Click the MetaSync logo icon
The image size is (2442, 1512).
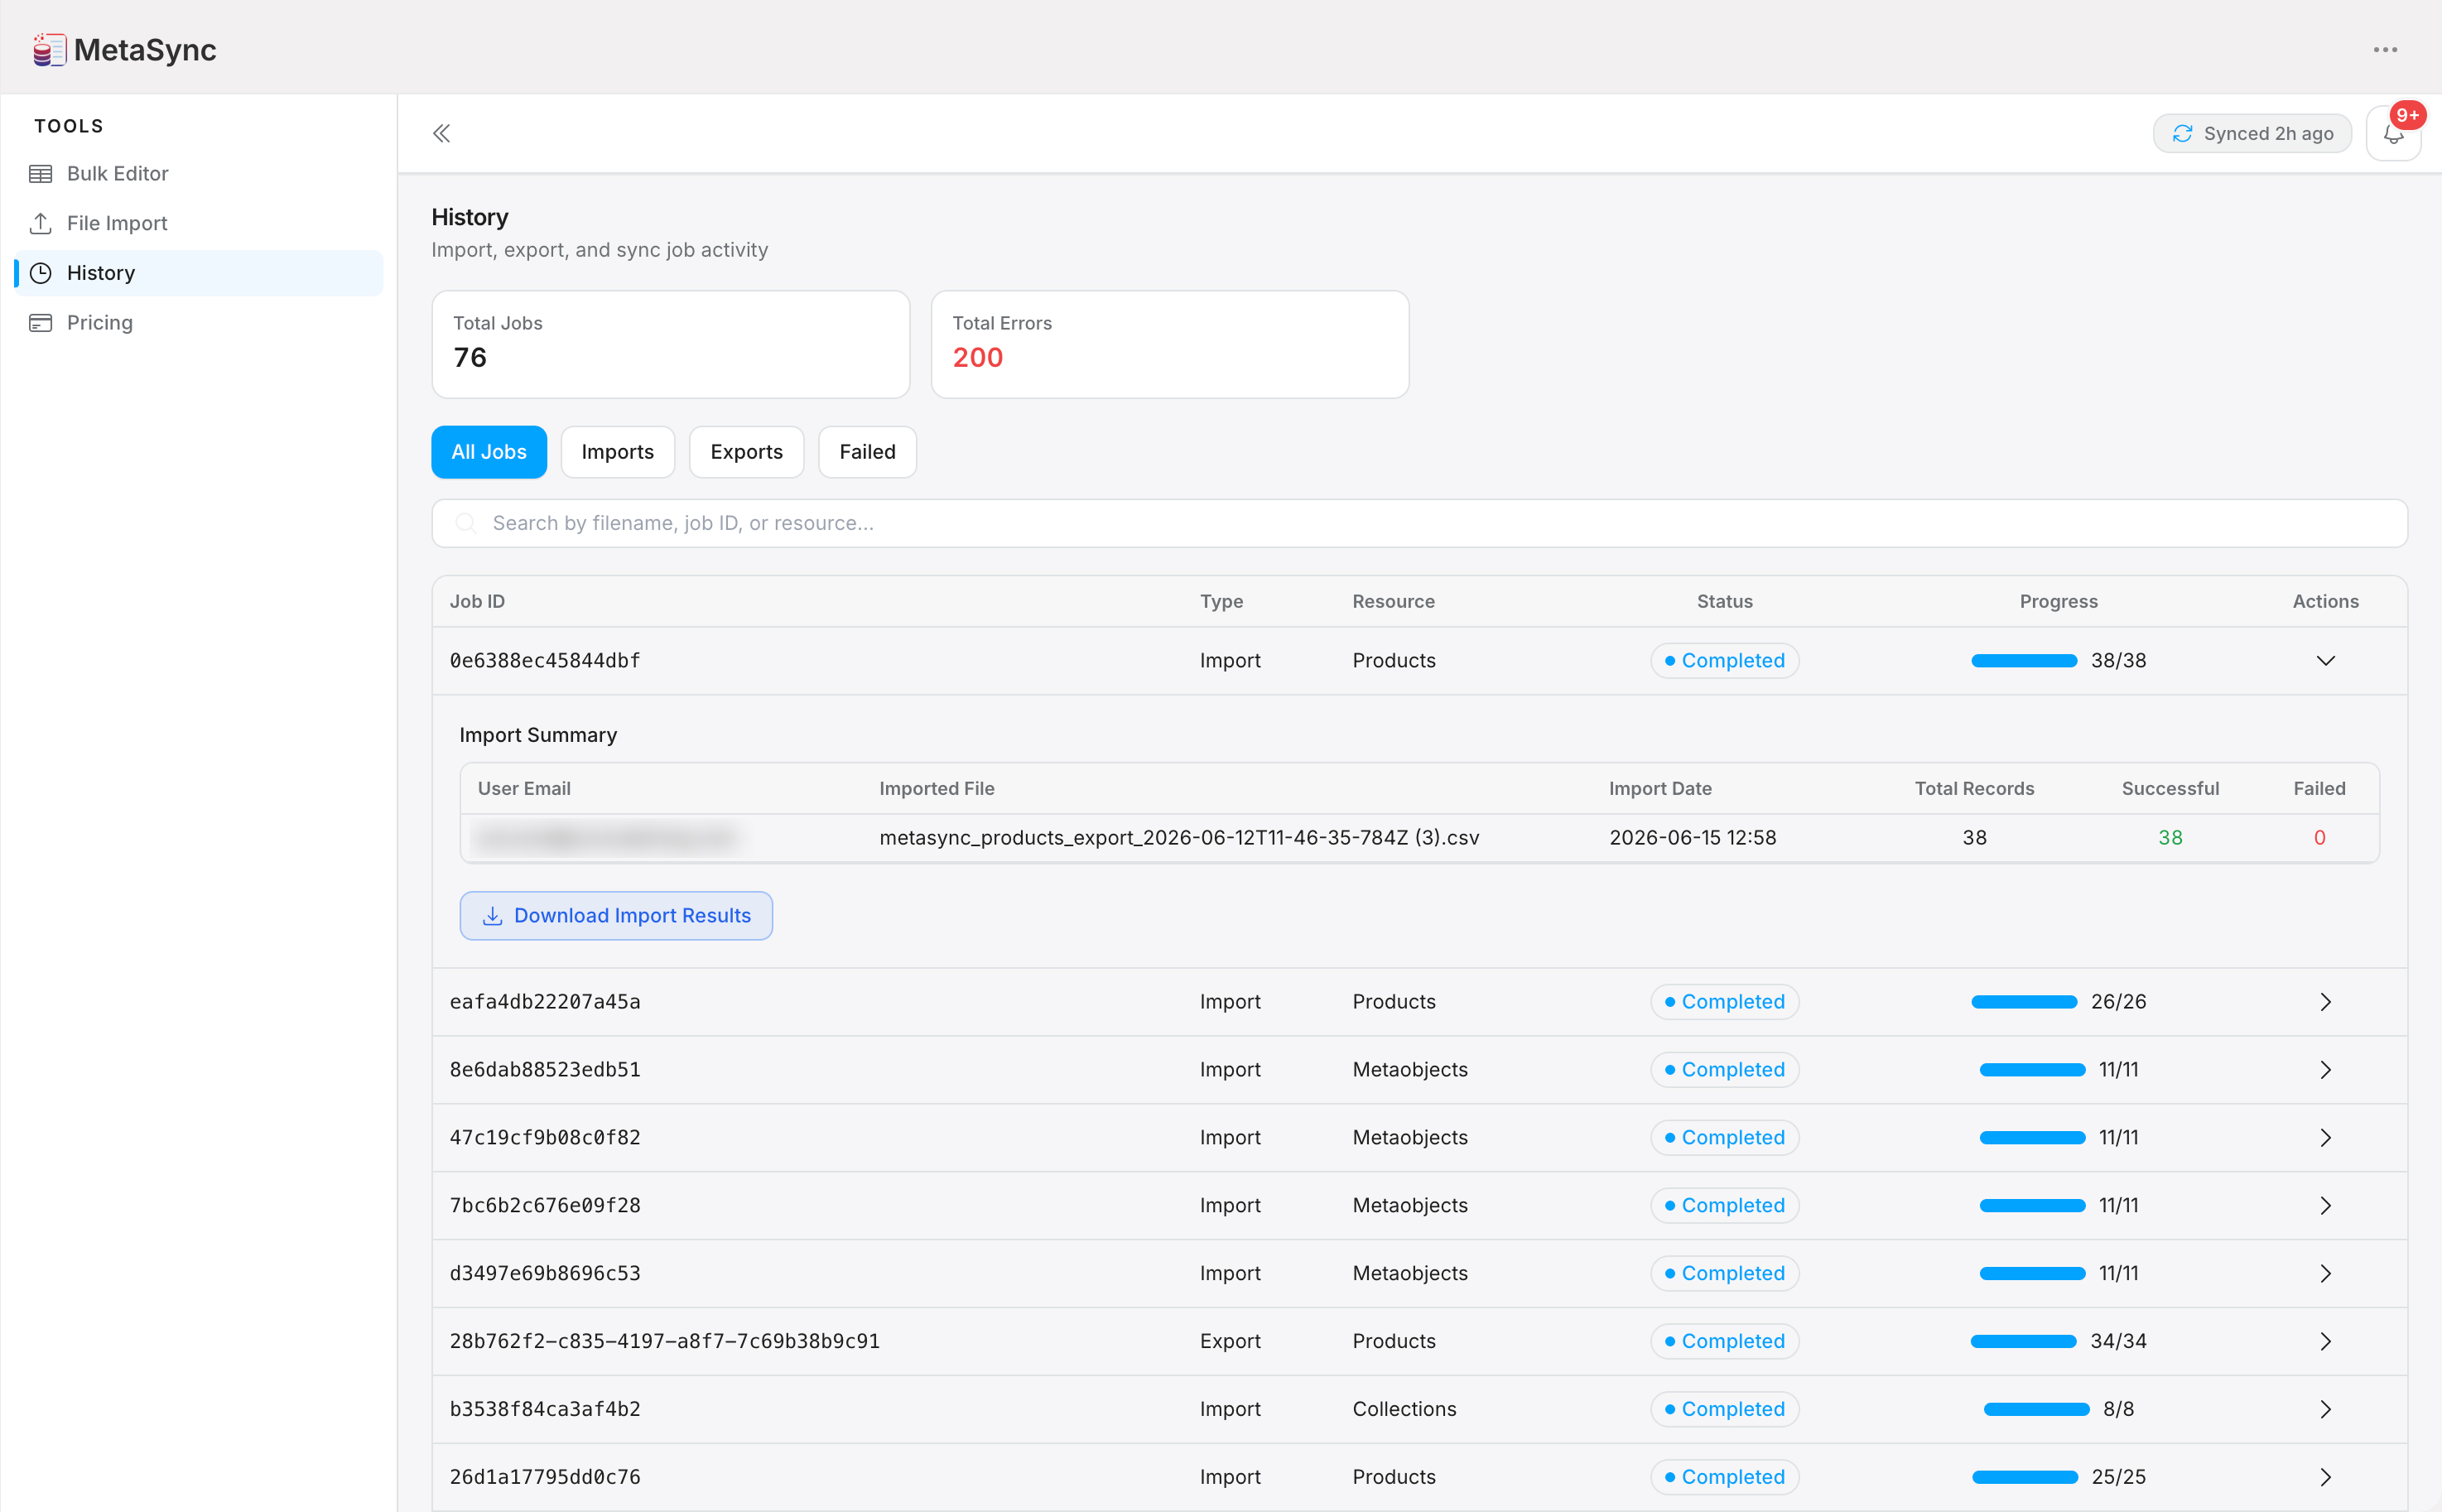[49, 50]
